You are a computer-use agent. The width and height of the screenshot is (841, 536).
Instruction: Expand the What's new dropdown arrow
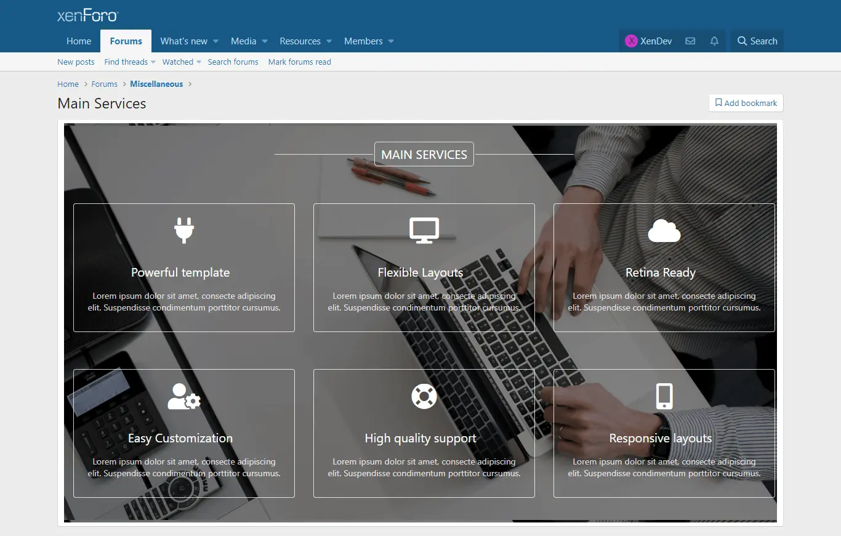tap(215, 41)
